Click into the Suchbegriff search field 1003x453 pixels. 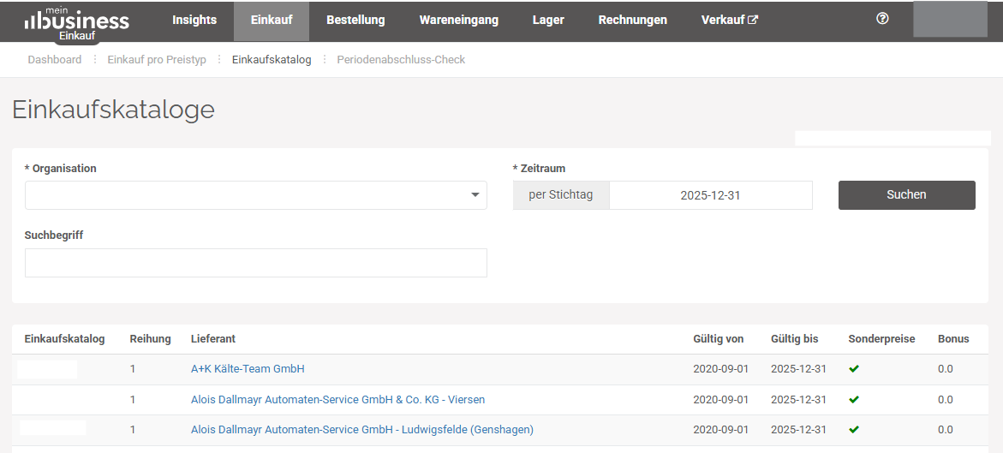[x=256, y=263]
